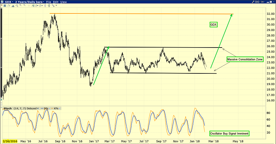Open the File menu
The width and height of the screenshot is (276, 144).
click(49, 2)
